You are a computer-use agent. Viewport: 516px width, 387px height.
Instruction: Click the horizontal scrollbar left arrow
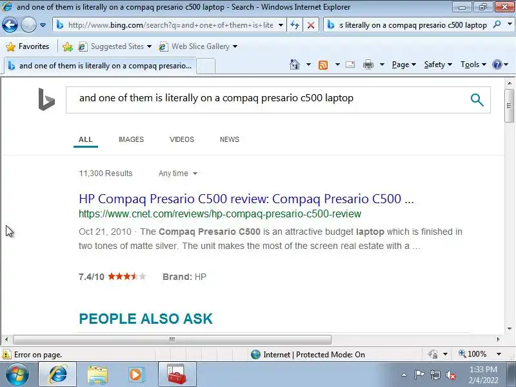(6, 339)
